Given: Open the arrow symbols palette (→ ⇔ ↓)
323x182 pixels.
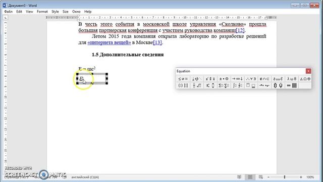Looking at the screenshot, I should (x=237, y=79).
